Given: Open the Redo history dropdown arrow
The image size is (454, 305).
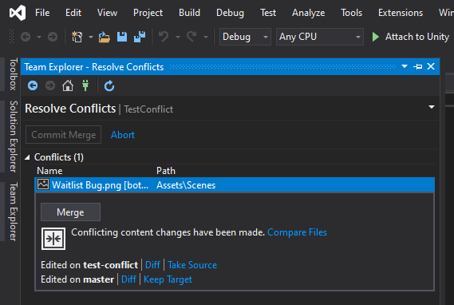Looking at the screenshot, I should [x=206, y=37].
